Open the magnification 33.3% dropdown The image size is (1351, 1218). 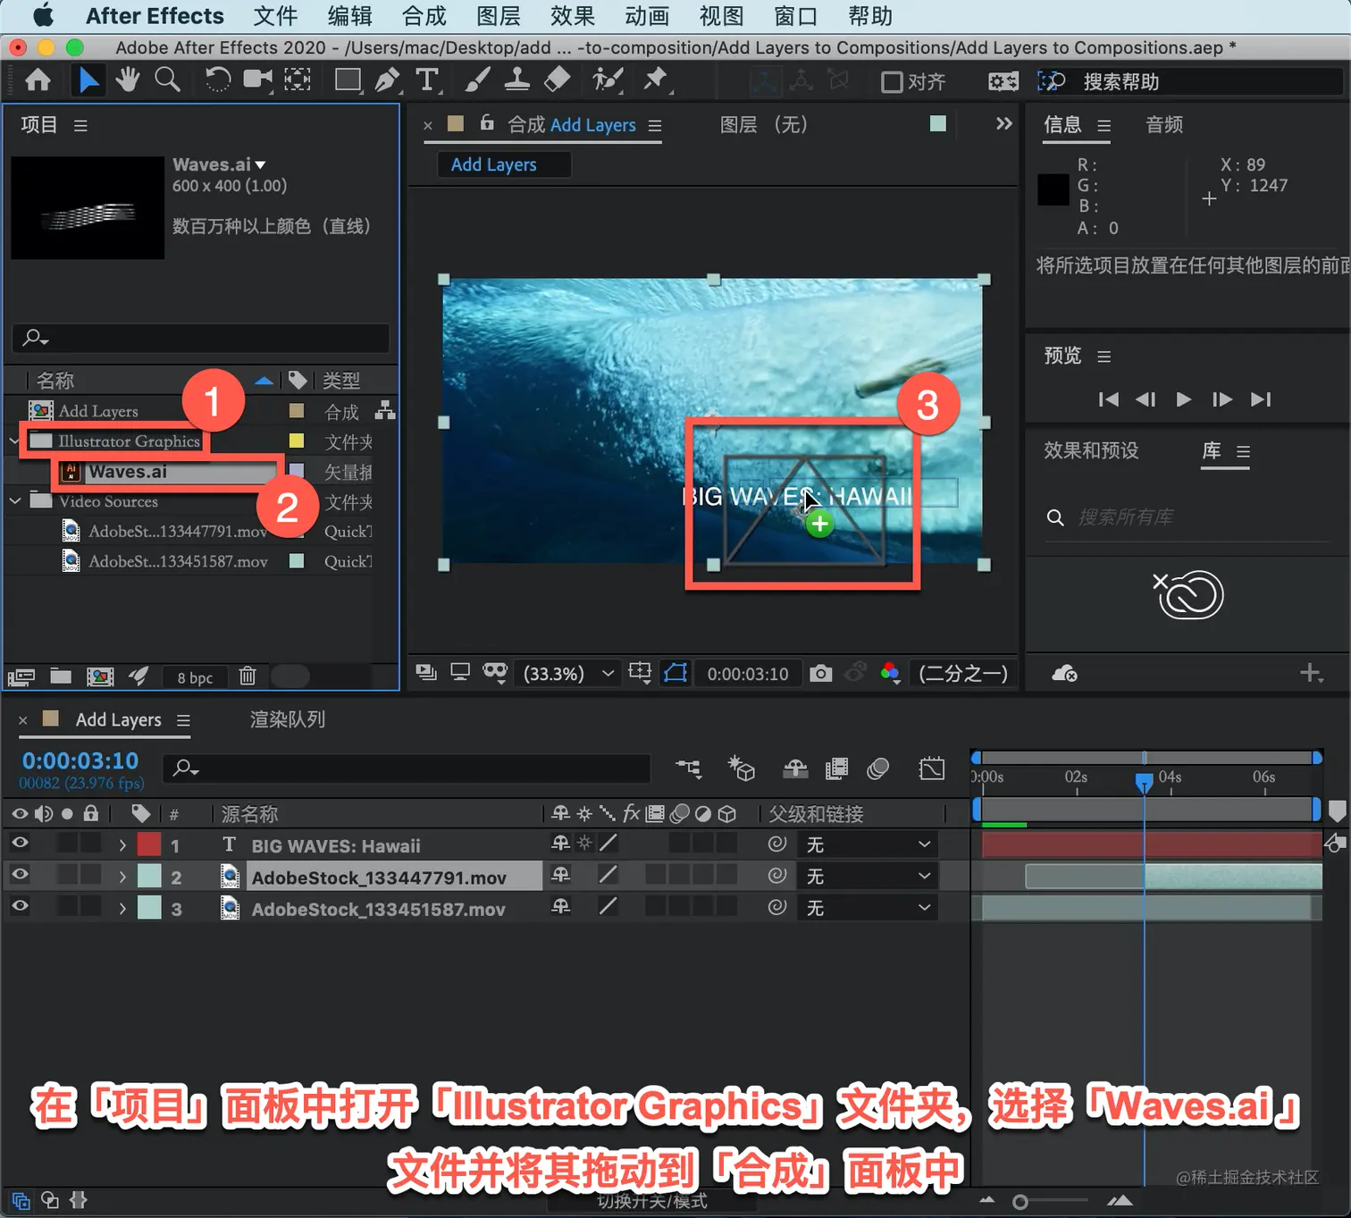(569, 673)
